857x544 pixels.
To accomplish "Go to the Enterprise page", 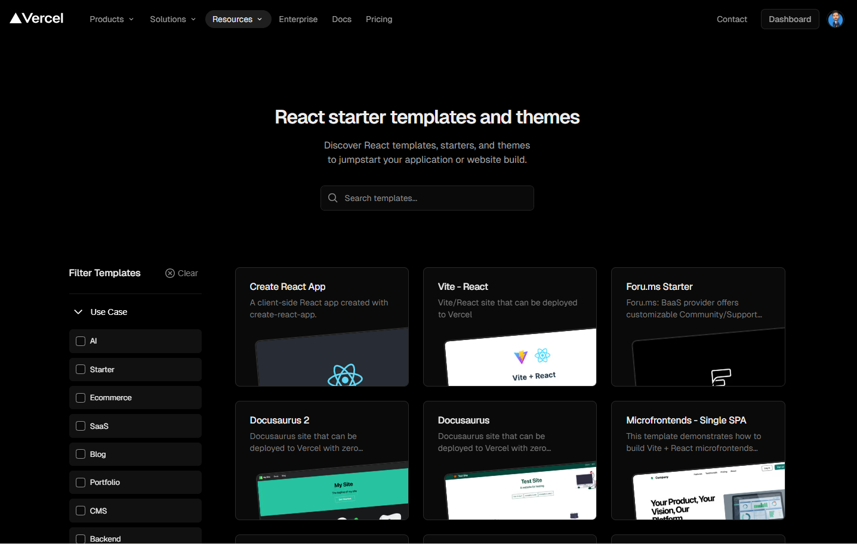I will (x=298, y=19).
